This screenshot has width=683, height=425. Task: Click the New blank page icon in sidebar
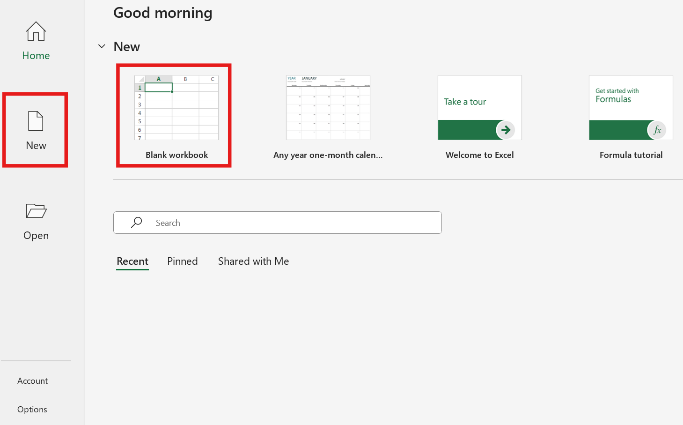(36, 121)
